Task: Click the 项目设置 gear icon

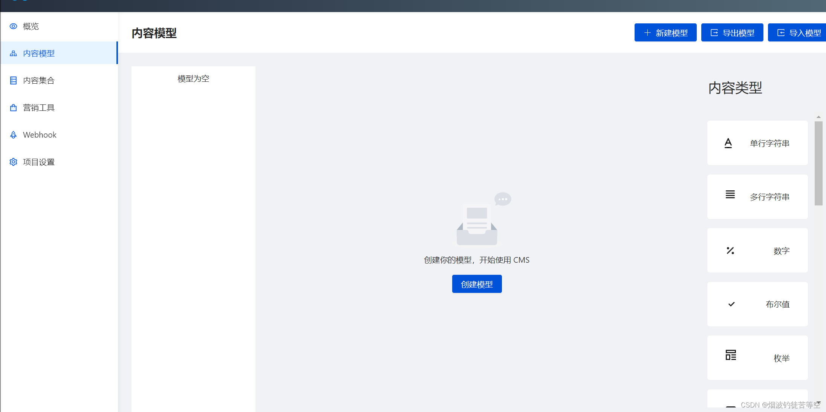Action: (x=14, y=162)
